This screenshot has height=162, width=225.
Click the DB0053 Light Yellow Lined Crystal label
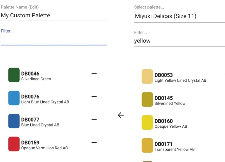coord(180,78)
